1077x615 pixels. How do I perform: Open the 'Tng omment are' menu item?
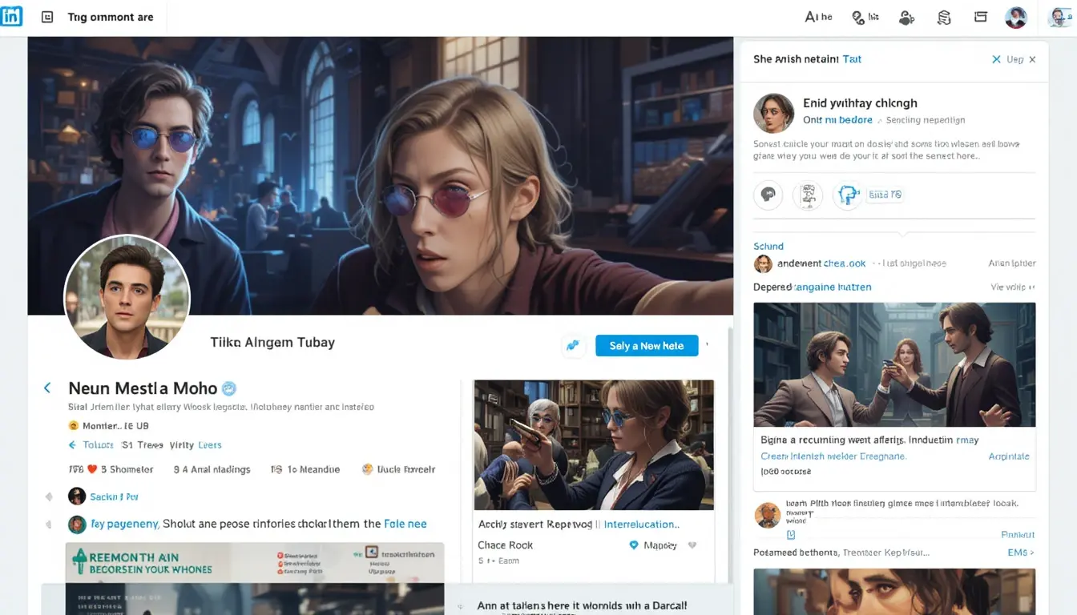click(110, 16)
